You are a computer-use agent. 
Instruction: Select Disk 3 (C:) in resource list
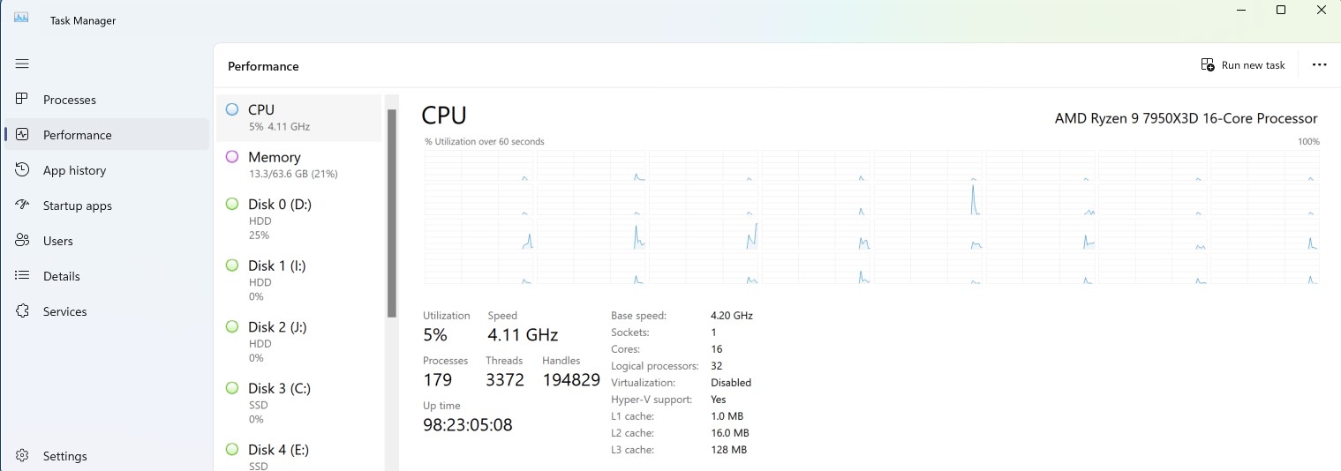299,403
